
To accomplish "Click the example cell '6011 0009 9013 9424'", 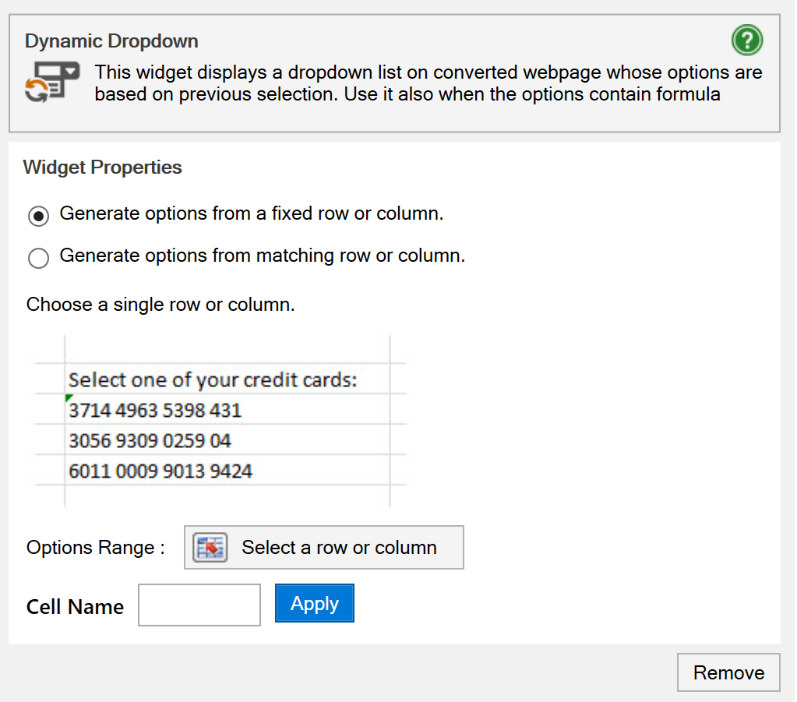I will pos(160,471).
